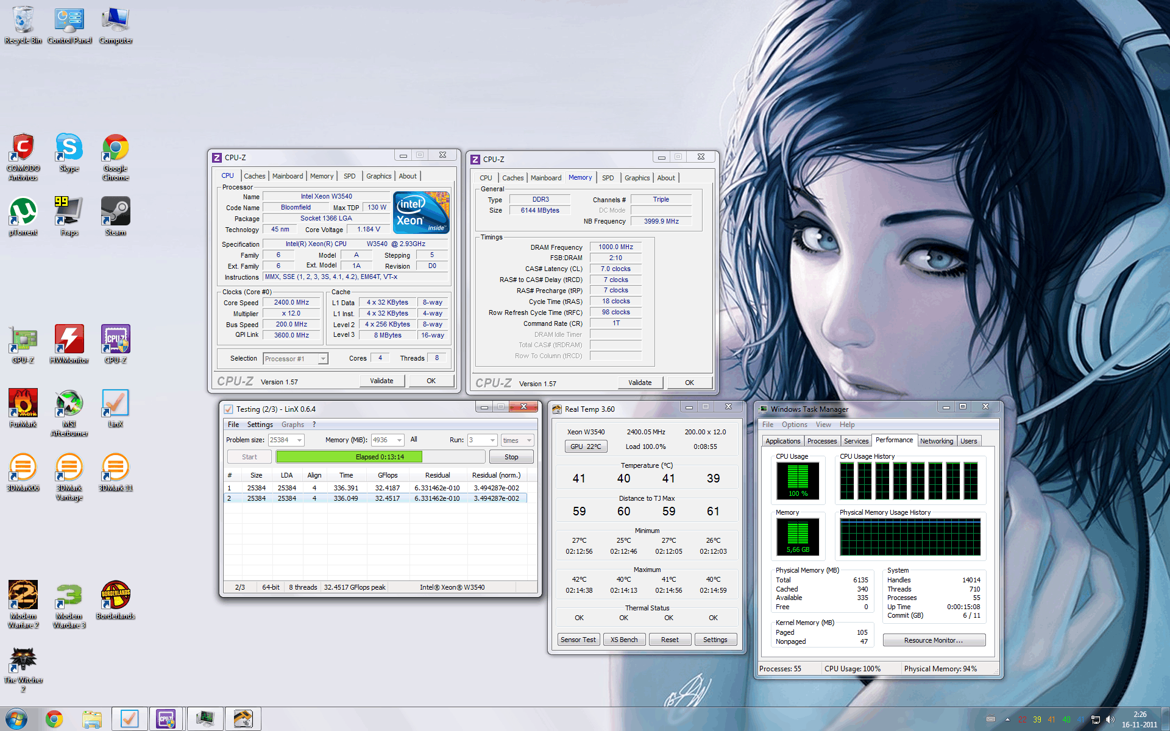Switch to the Mainboard tab in CPU-Z

pyautogui.click(x=287, y=176)
